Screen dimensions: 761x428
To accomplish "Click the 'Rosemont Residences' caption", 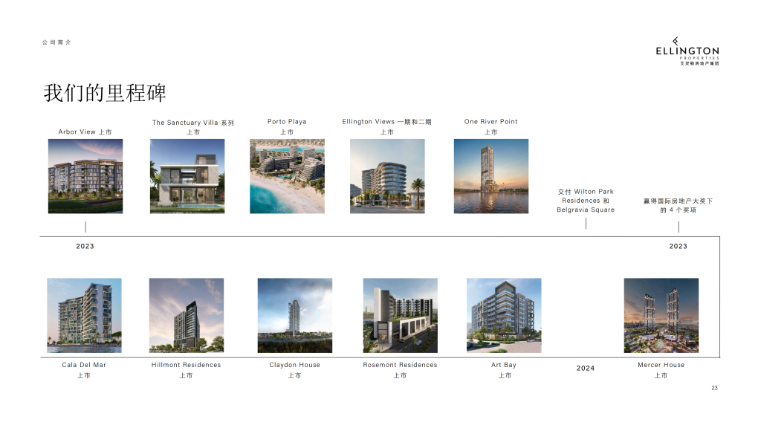I will point(400,365).
